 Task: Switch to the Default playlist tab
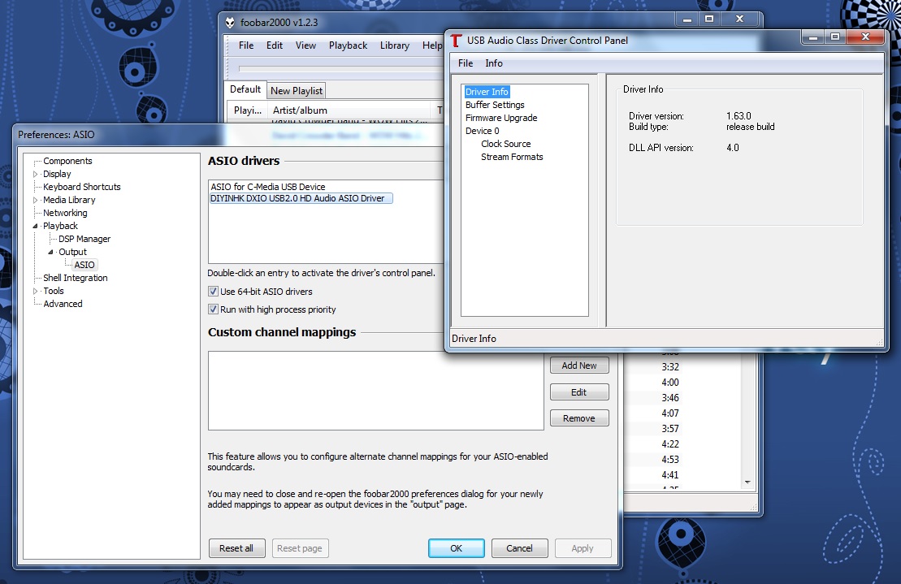tap(245, 89)
